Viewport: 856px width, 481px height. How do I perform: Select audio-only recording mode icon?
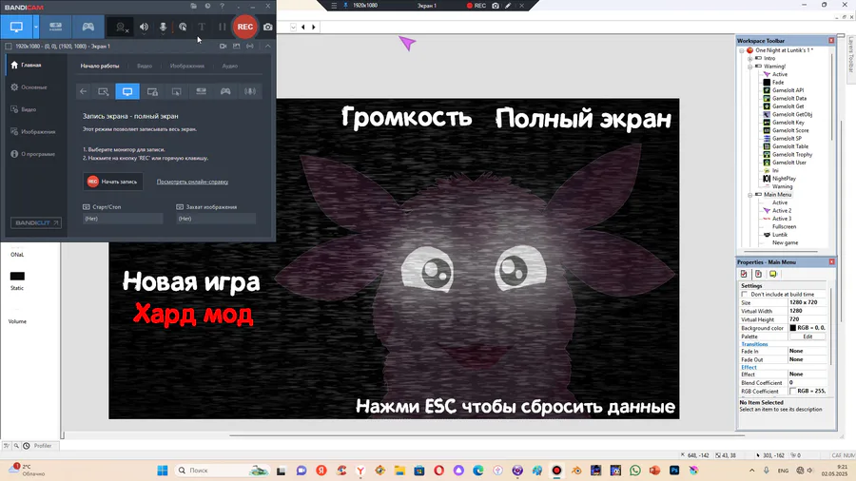pos(250,91)
